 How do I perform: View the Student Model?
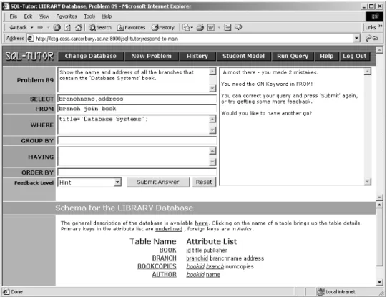244,56
